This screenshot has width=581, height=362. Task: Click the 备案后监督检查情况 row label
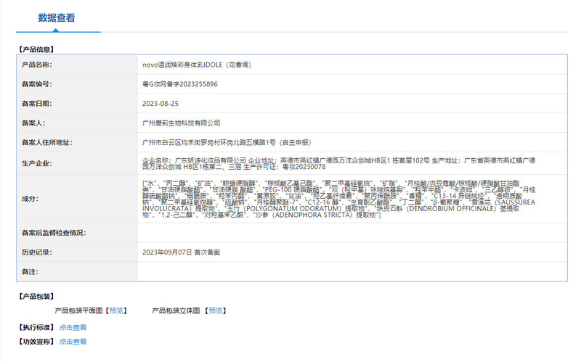click(54, 233)
